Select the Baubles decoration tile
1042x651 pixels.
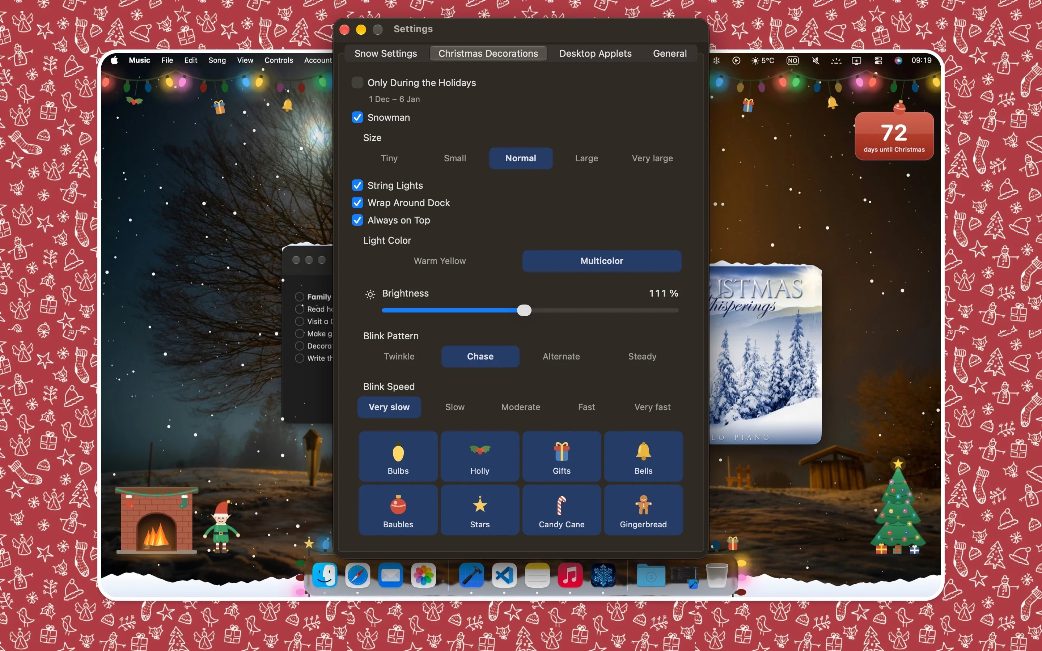[398, 510]
